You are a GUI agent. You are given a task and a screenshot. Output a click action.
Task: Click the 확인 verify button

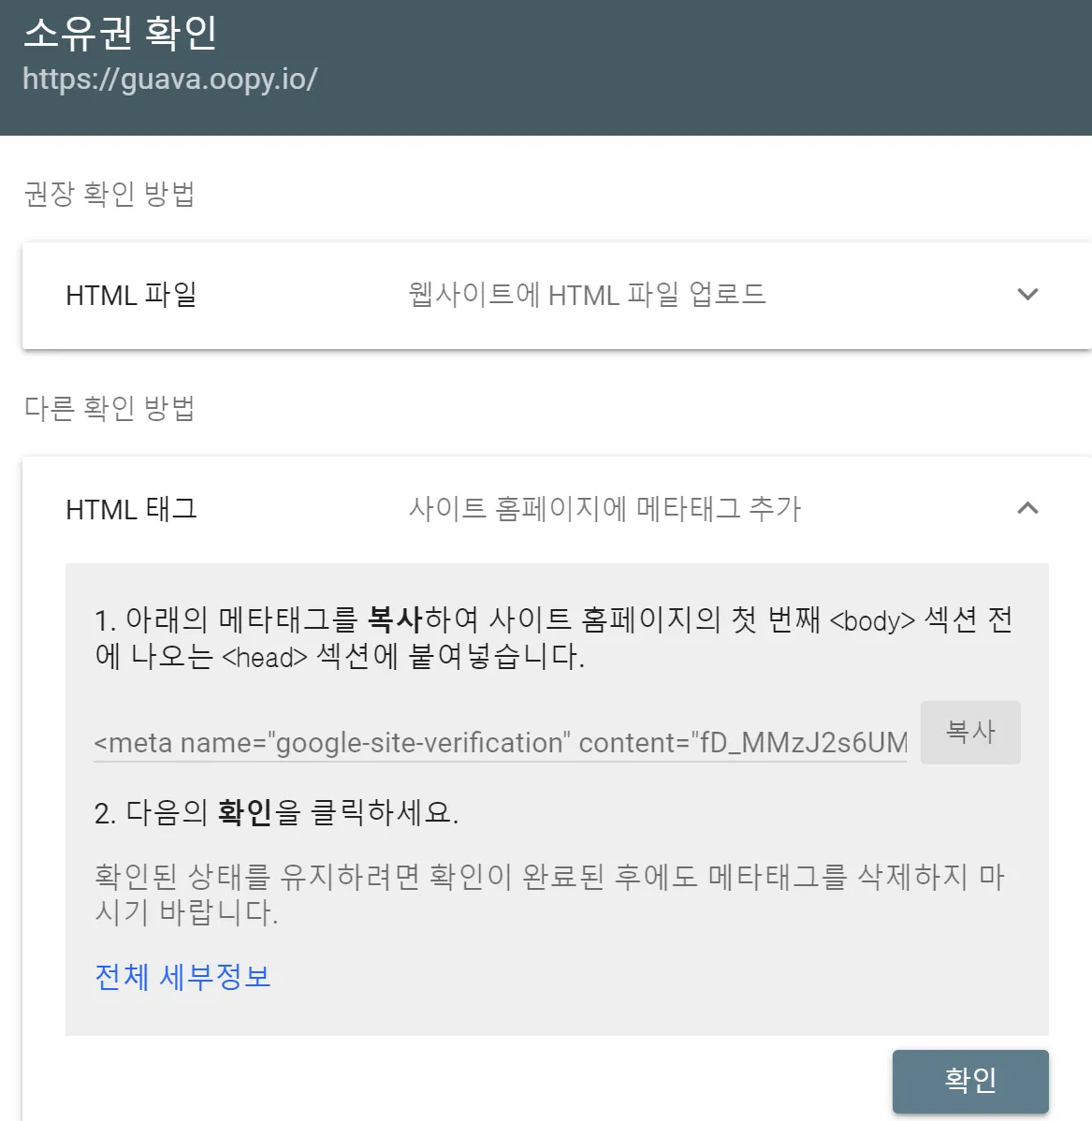pos(970,1080)
